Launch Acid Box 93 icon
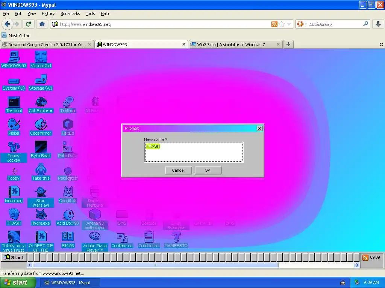 pos(68,217)
